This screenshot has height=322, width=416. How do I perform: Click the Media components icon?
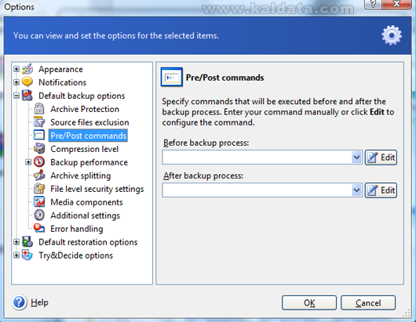[x=39, y=202]
